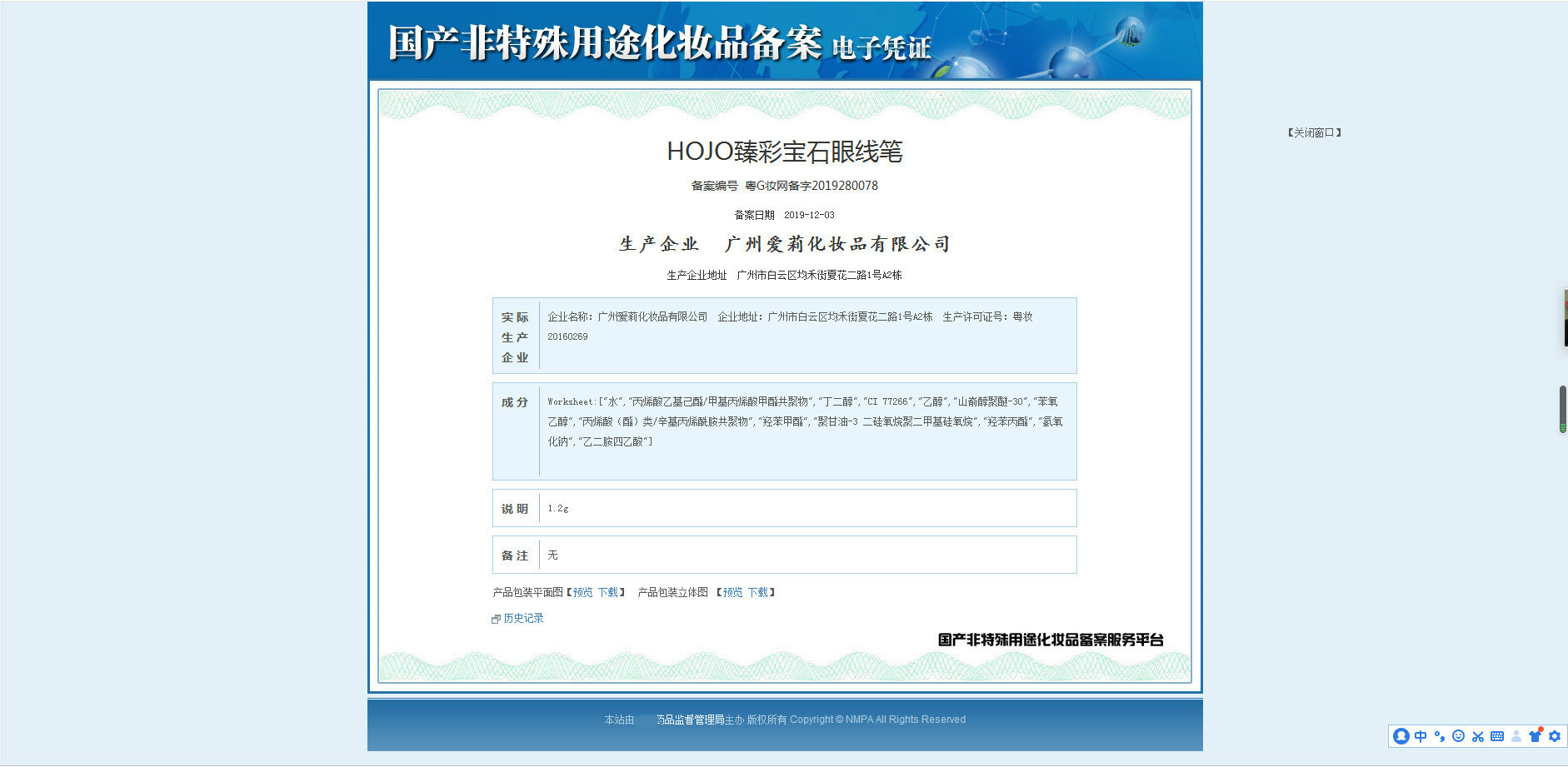The image size is (1568, 767).
Task: Click the page vertical scrollbar thumb
Action: coord(1563,409)
